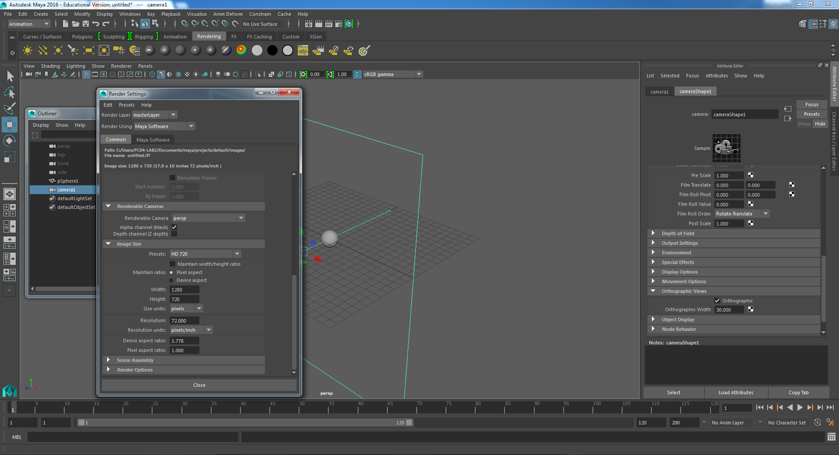Image resolution: width=839 pixels, height=455 pixels.
Task: Open the HD 720 Presets dropdown
Action: [x=205, y=254]
